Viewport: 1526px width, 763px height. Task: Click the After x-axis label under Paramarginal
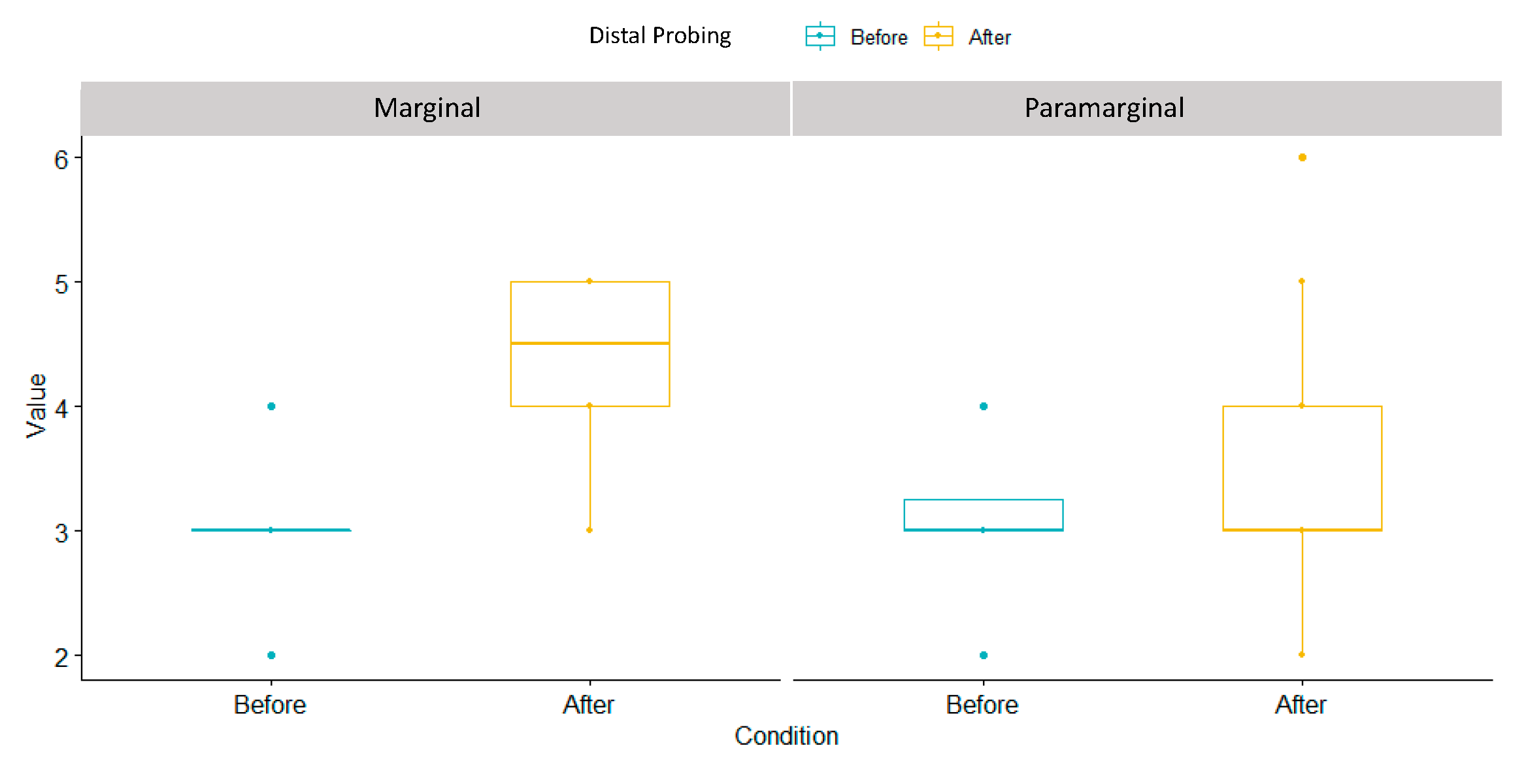[x=1301, y=705]
